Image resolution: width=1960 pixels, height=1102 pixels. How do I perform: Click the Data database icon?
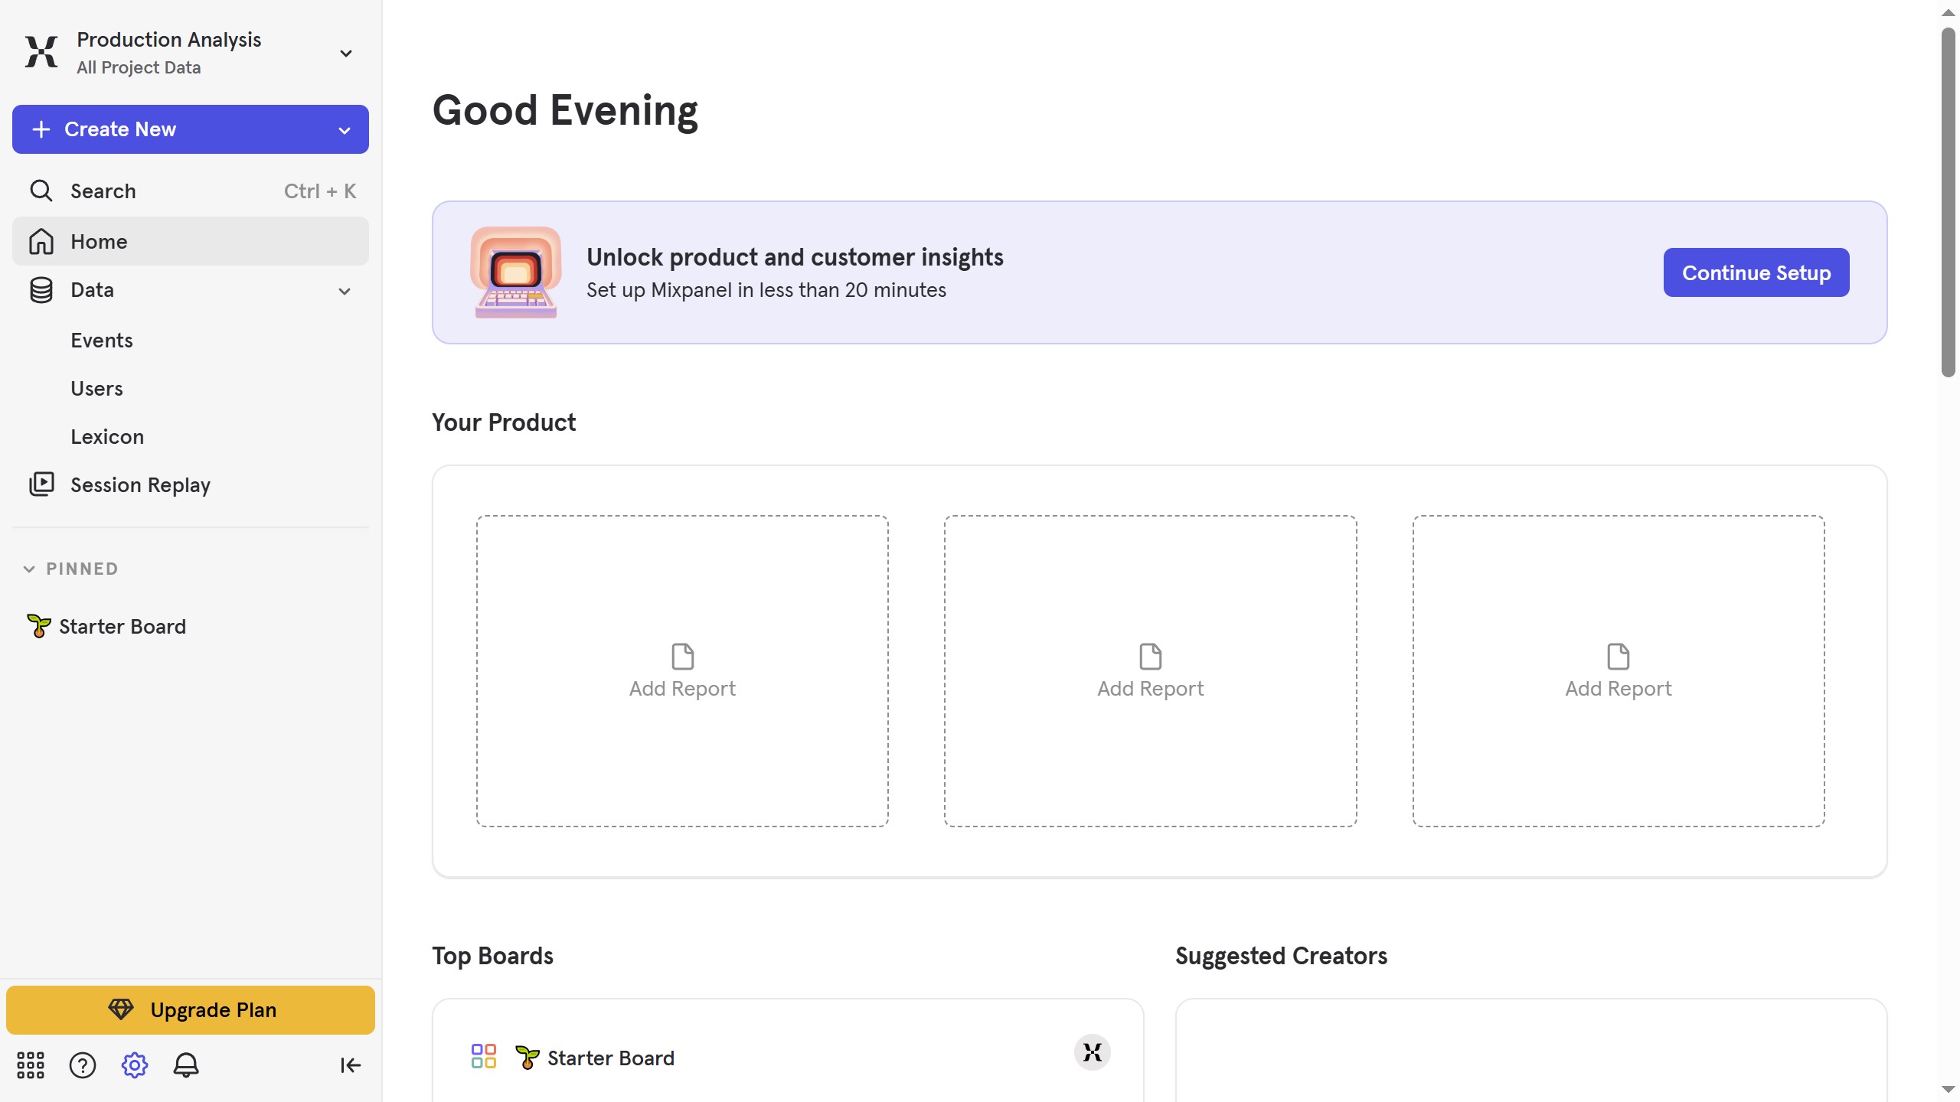[41, 290]
